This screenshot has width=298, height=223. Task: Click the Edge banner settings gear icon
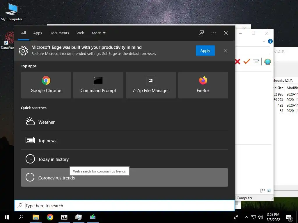point(23,51)
